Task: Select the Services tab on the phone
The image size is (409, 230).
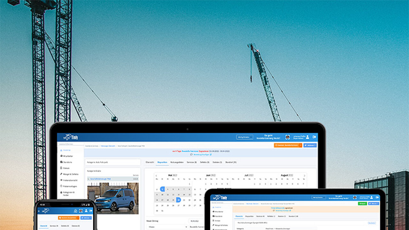Action: [x=54, y=226]
